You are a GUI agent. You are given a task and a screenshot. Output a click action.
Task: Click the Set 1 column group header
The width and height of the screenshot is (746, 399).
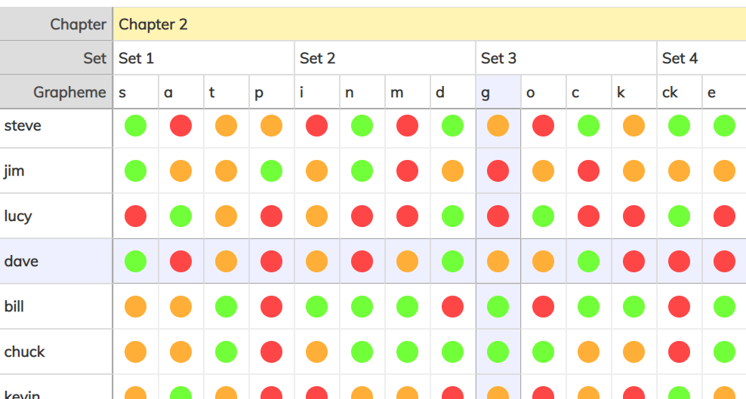point(204,58)
